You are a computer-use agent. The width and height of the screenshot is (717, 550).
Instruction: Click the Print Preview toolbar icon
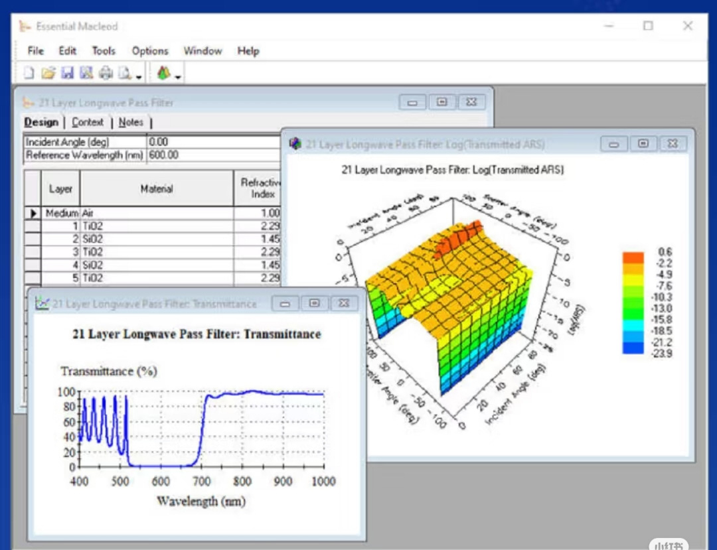coord(125,74)
